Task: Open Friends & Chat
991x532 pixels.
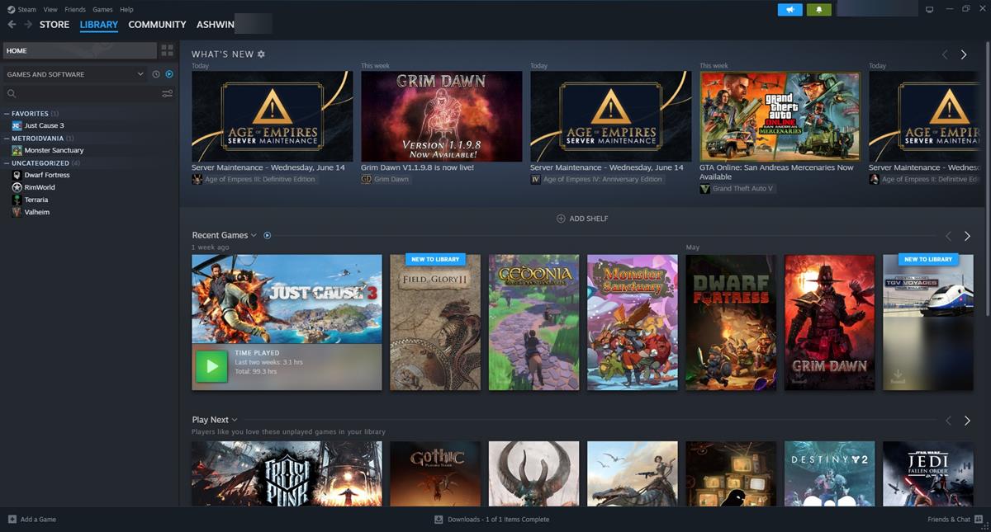Action: [953, 520]
